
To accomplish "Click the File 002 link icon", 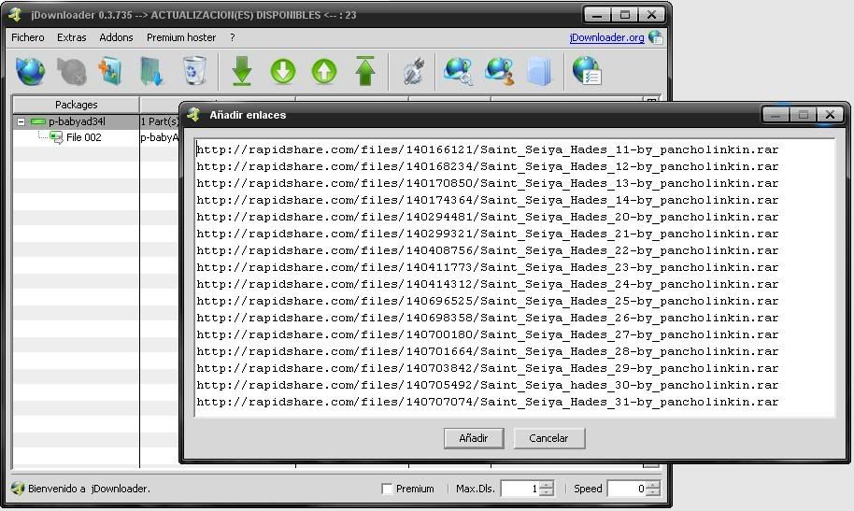I will click(56, 137).
